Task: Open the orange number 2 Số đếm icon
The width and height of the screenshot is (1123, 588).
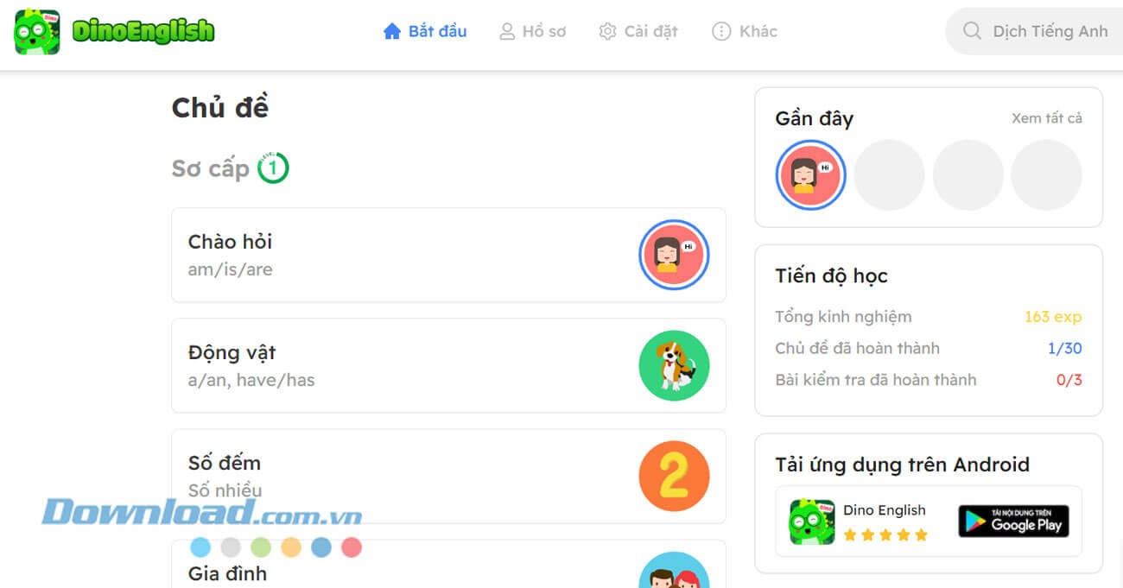Action: tap(674, 476)
